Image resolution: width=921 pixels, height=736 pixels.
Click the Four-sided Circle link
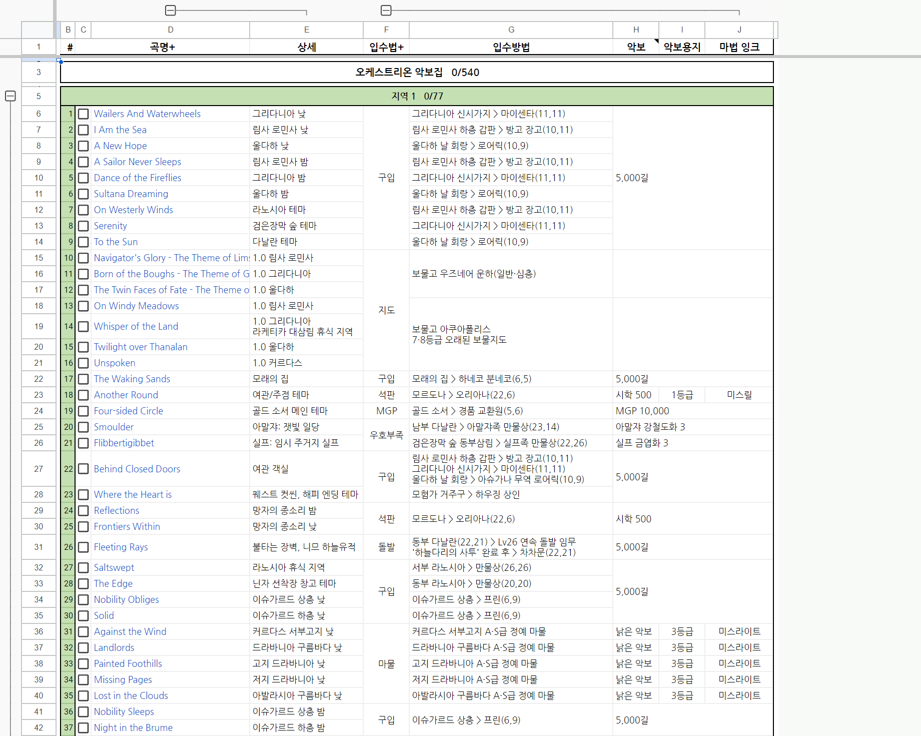pyautogui.click(x=129, y=411)
